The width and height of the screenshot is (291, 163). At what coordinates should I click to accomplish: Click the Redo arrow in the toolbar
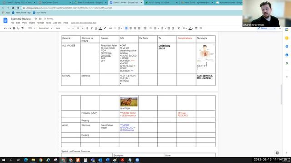[10, 28]
